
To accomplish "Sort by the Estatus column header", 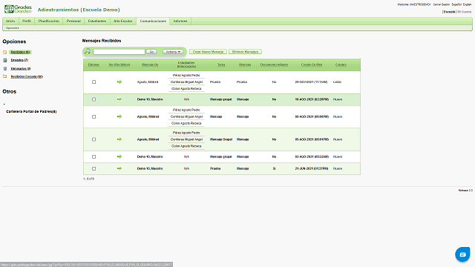I will point(341,65).
